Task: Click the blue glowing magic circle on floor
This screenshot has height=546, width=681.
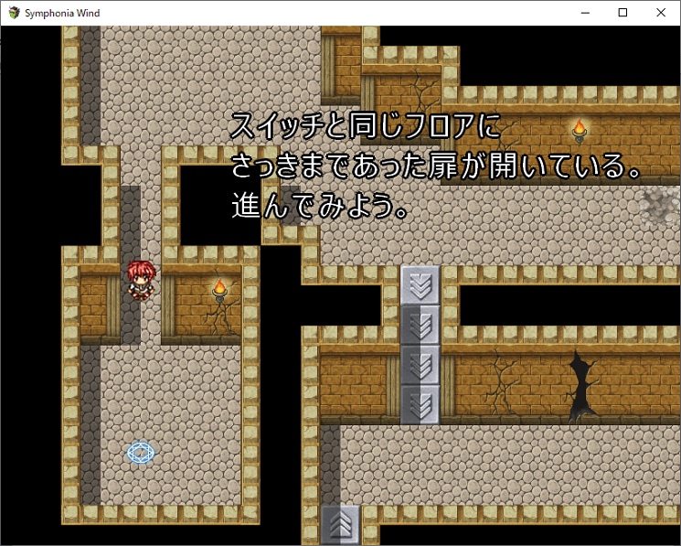Action: click(141, 453)
